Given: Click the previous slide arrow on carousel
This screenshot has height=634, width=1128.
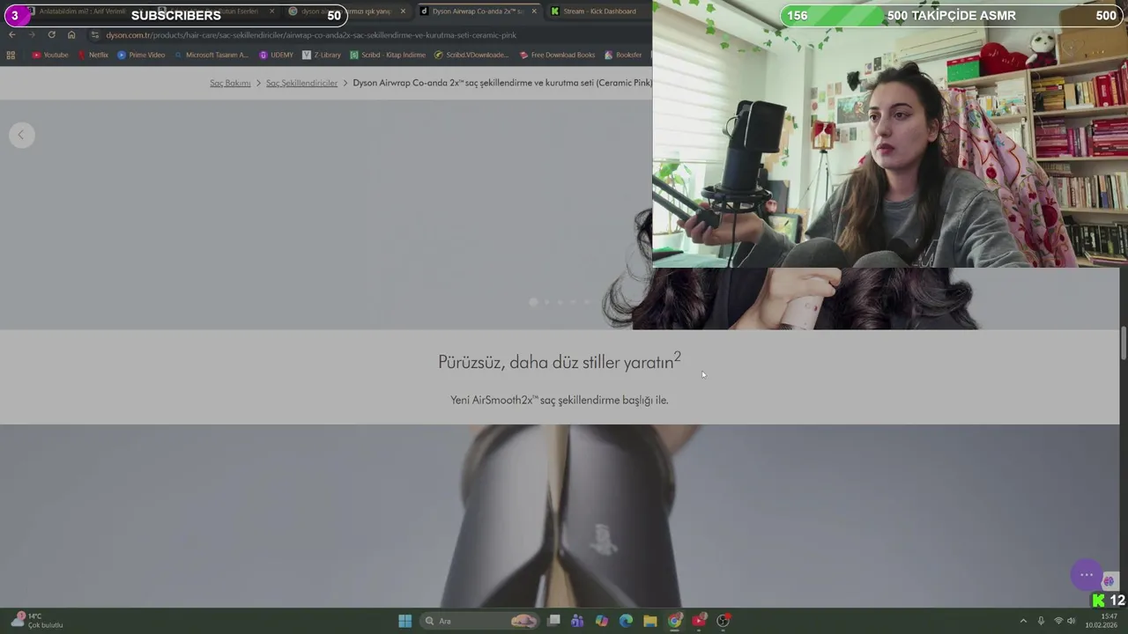Looking at the screenshot, I should (21, 135).
